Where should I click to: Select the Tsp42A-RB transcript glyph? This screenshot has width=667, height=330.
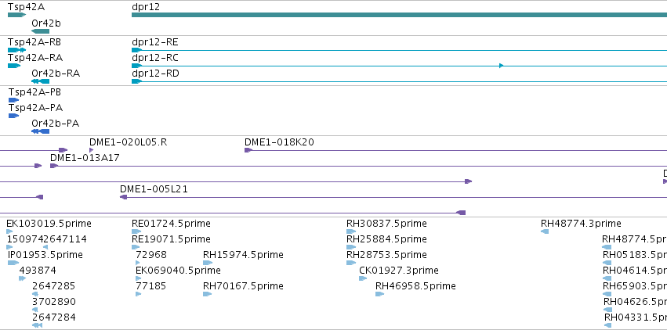coord(16,50)
